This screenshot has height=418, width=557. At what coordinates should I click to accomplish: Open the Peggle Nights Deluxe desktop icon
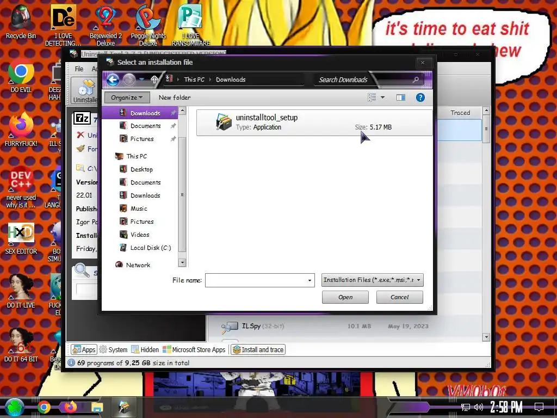(148, 26)
